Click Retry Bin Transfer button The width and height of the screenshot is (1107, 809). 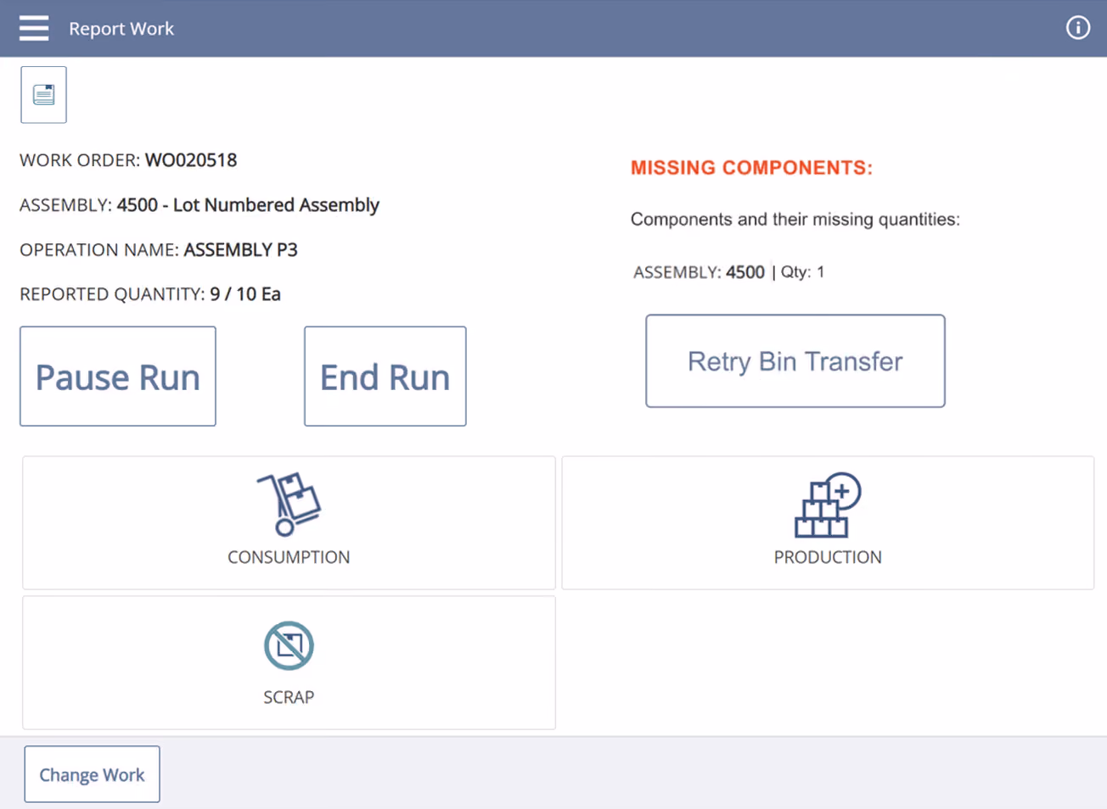click(x=795, y=361)
